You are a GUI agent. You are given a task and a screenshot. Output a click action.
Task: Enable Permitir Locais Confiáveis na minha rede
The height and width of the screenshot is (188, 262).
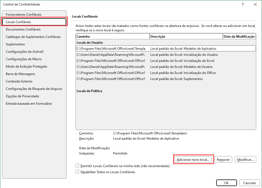122,166
